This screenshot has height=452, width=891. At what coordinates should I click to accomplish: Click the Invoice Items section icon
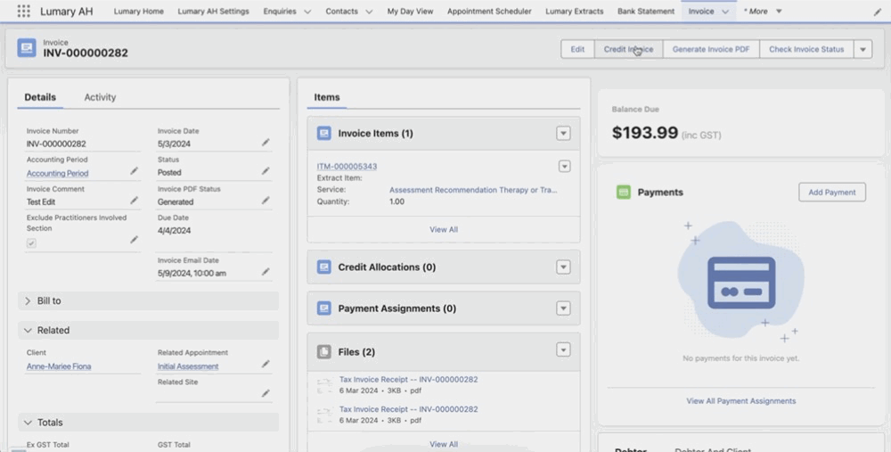(323, 133)
